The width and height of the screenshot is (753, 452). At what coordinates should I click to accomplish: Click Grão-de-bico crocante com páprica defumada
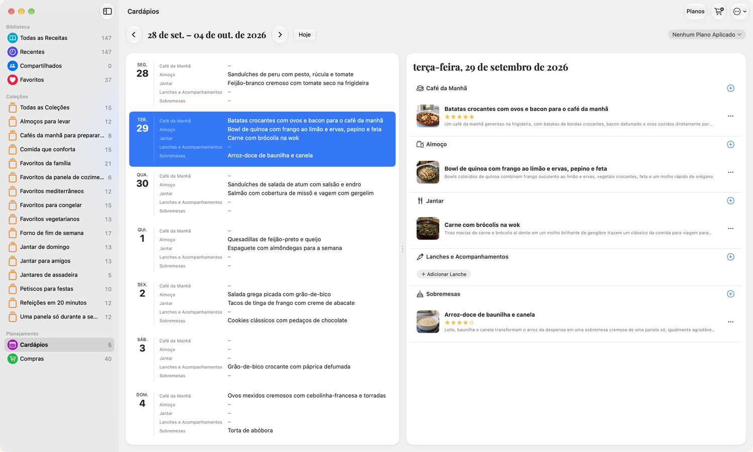pyautogui.click(x=289, y=367)
